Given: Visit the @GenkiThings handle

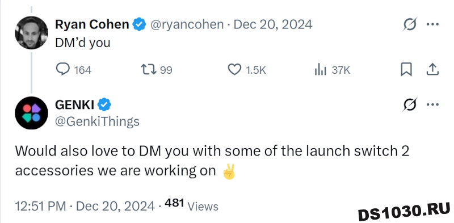Looking at the screenshot, I should tap(97, 121).
